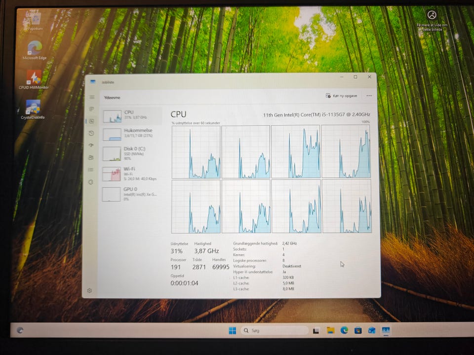Open the Task Manager hamburger navigation menu

[92, 97]
